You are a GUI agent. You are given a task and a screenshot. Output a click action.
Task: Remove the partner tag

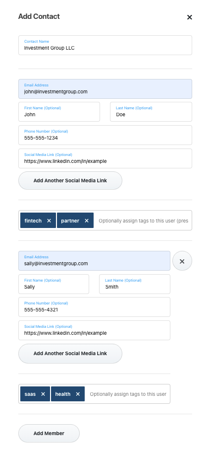pyautogui.click(x=87, y=221)
